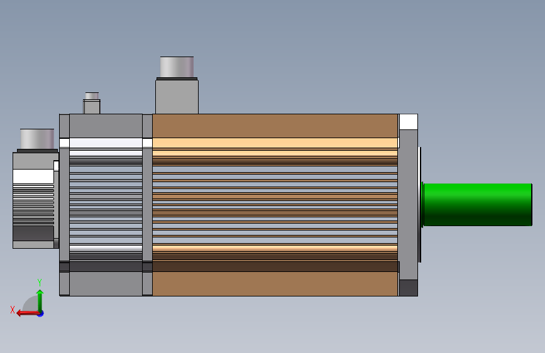Select the brown finned motor housing
The width and height of the screenshot is (545, 353).
275,205
